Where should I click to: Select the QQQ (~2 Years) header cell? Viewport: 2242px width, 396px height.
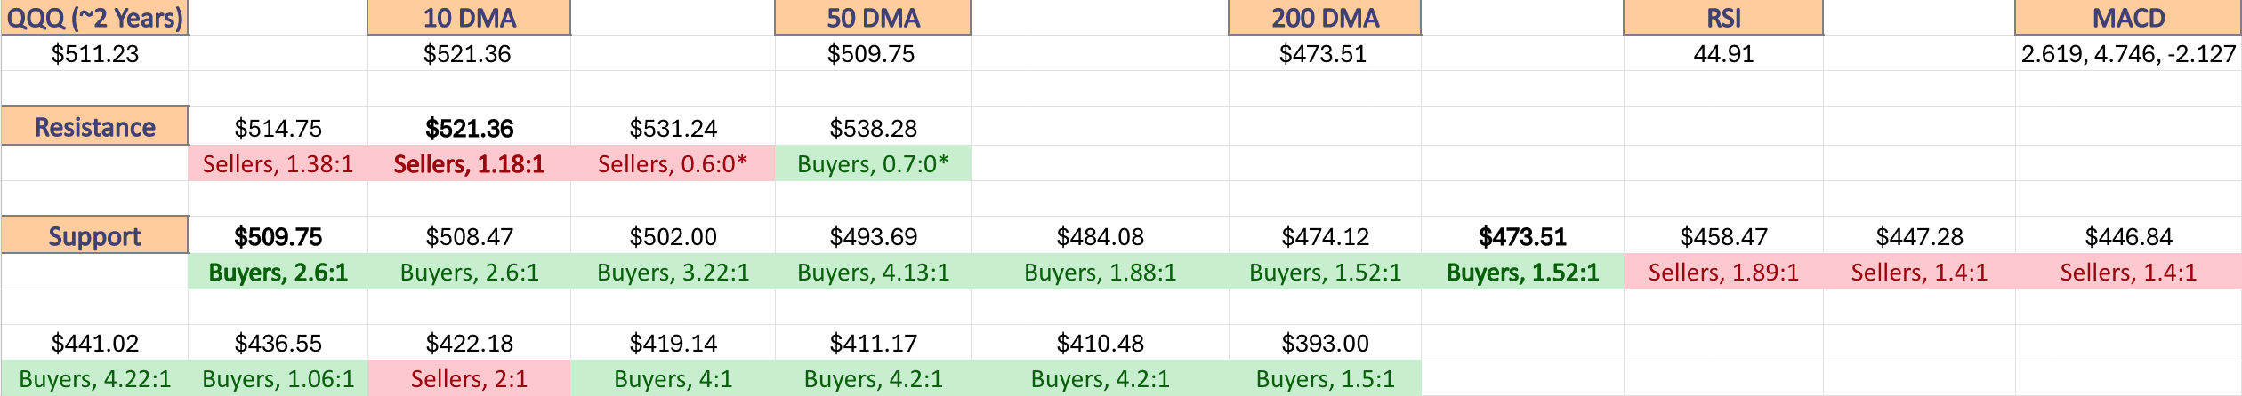tap(94, 18)
